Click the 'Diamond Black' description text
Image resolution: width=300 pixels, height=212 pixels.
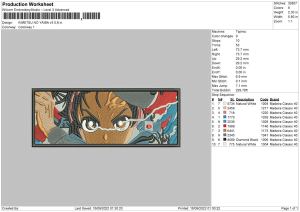247,140
